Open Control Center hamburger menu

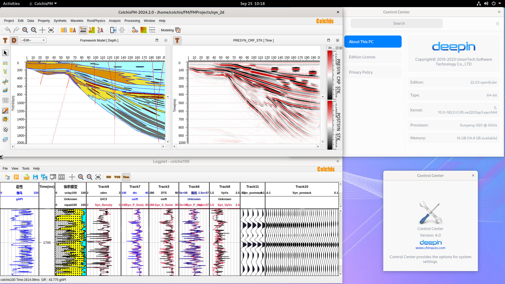pyautogui.click(x=497, y=24)
